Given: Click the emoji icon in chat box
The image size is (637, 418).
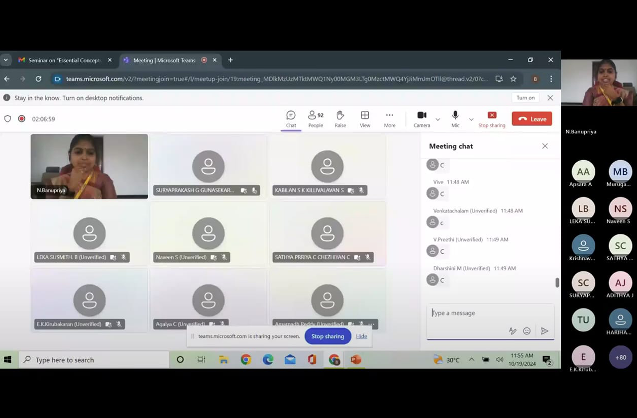Looking at the screenshot, I should pos(527,331).
